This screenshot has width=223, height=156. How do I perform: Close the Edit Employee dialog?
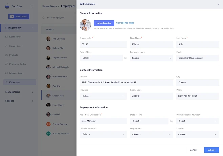pos(218,4)
